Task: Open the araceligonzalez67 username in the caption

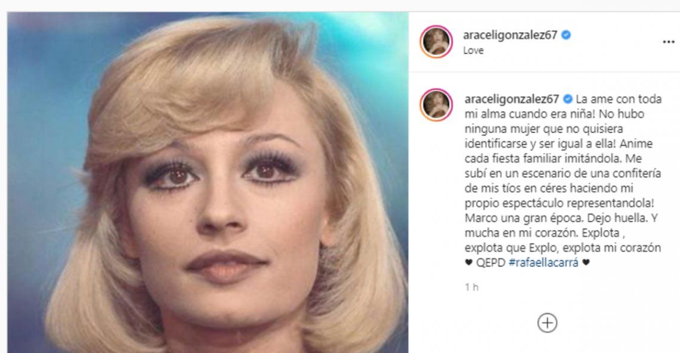Action: click(x=512, y=100)
